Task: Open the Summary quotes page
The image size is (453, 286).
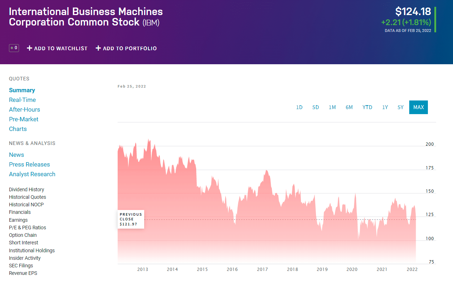Action: pyautogui.click(x=22, y=90)
